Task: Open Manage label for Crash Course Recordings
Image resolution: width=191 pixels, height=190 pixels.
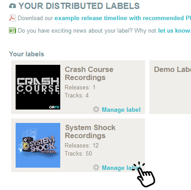Action: pyautogui.click(x=121, y=110)
